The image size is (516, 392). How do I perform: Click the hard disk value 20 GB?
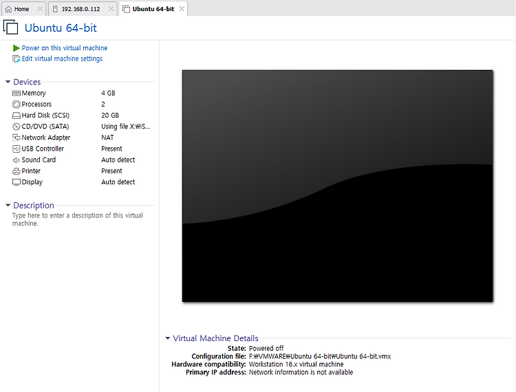click(110, 116)
